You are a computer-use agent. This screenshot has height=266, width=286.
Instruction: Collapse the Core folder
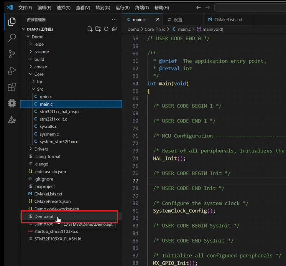[x=31, y=74]
